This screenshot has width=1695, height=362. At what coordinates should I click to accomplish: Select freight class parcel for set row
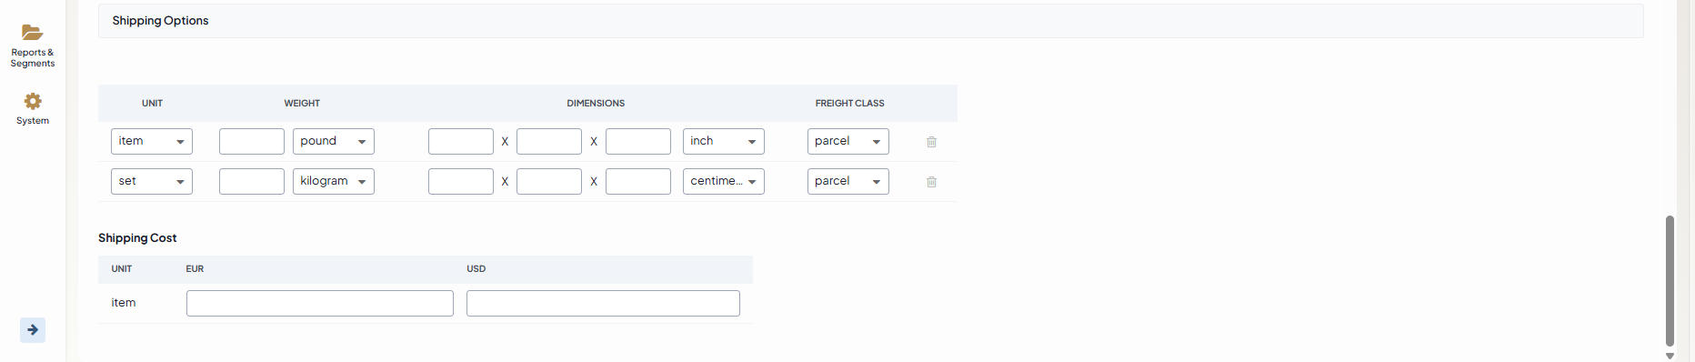(x=848, y=181)
